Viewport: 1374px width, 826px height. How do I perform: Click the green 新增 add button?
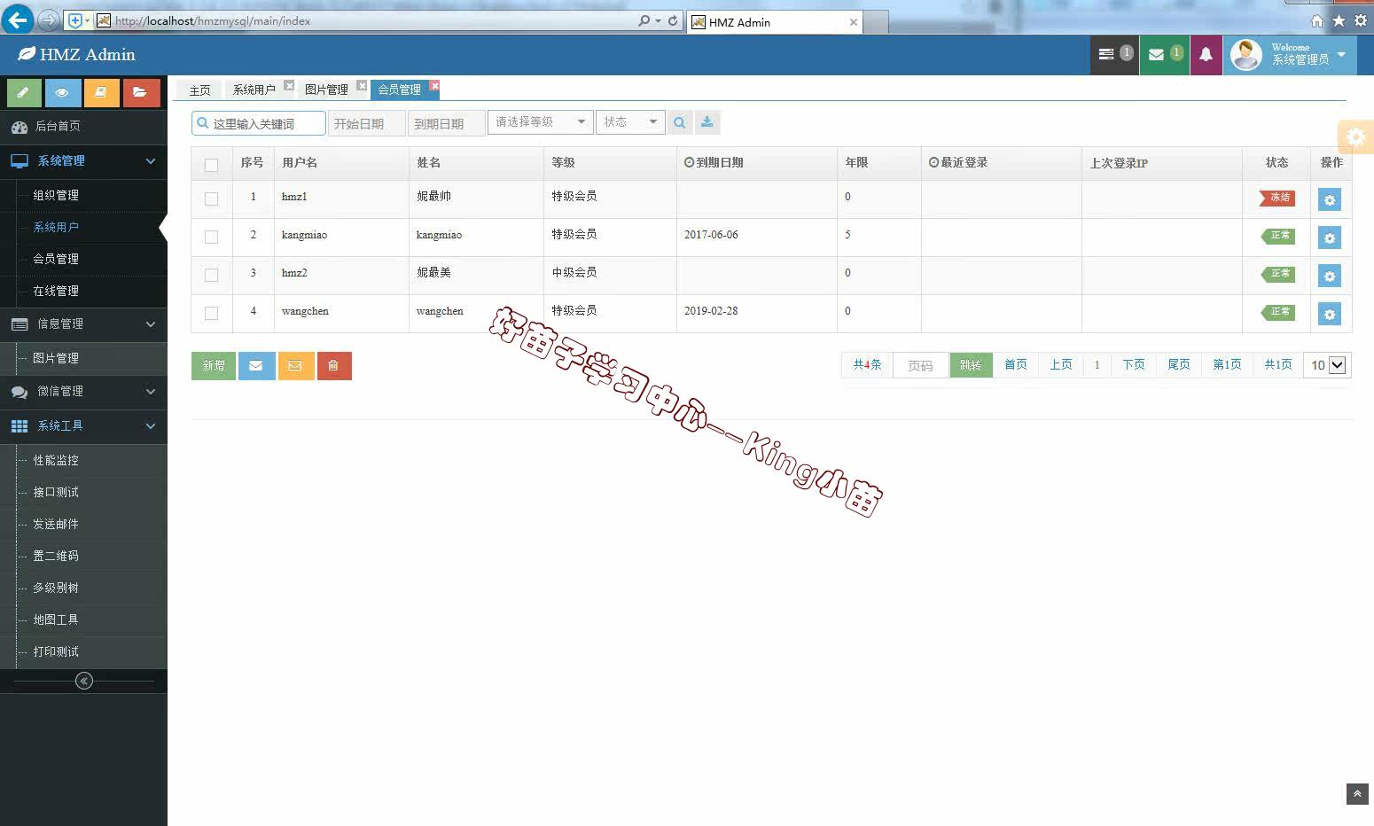(x=214, y=365)
